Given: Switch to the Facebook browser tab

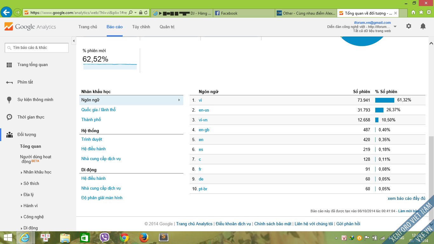Looking at the screenshot, I should 243,13.
